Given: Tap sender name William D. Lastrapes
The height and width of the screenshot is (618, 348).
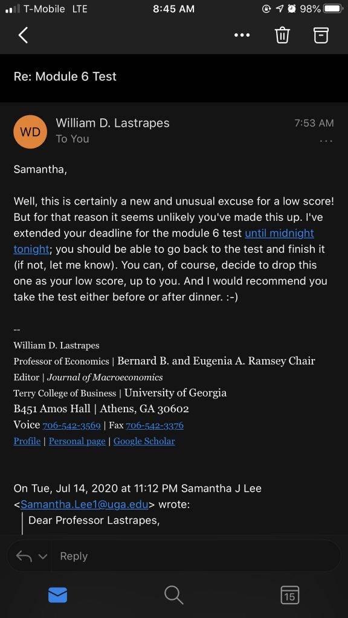Looking at the screenshot, I should [x=112, y=123].
